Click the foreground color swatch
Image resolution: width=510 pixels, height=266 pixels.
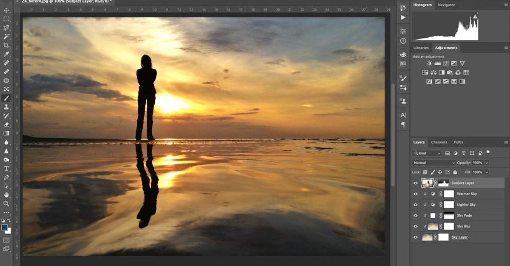pyautogui.click(x=5, y=227)
